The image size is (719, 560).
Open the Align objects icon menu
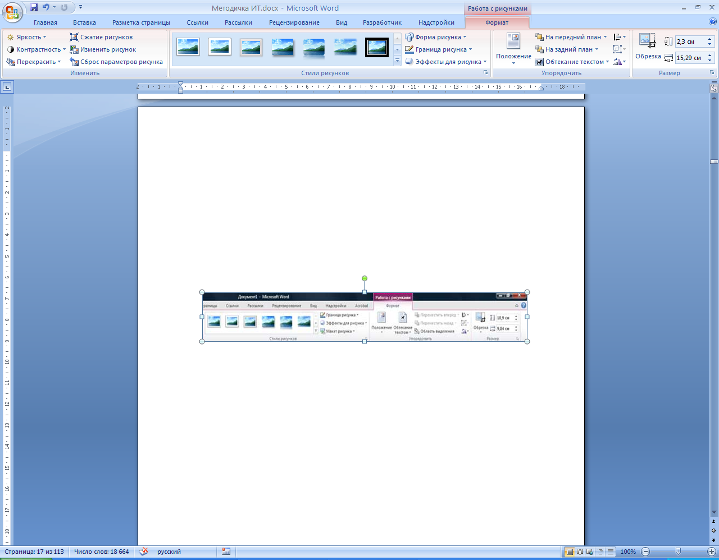[620, 37]
